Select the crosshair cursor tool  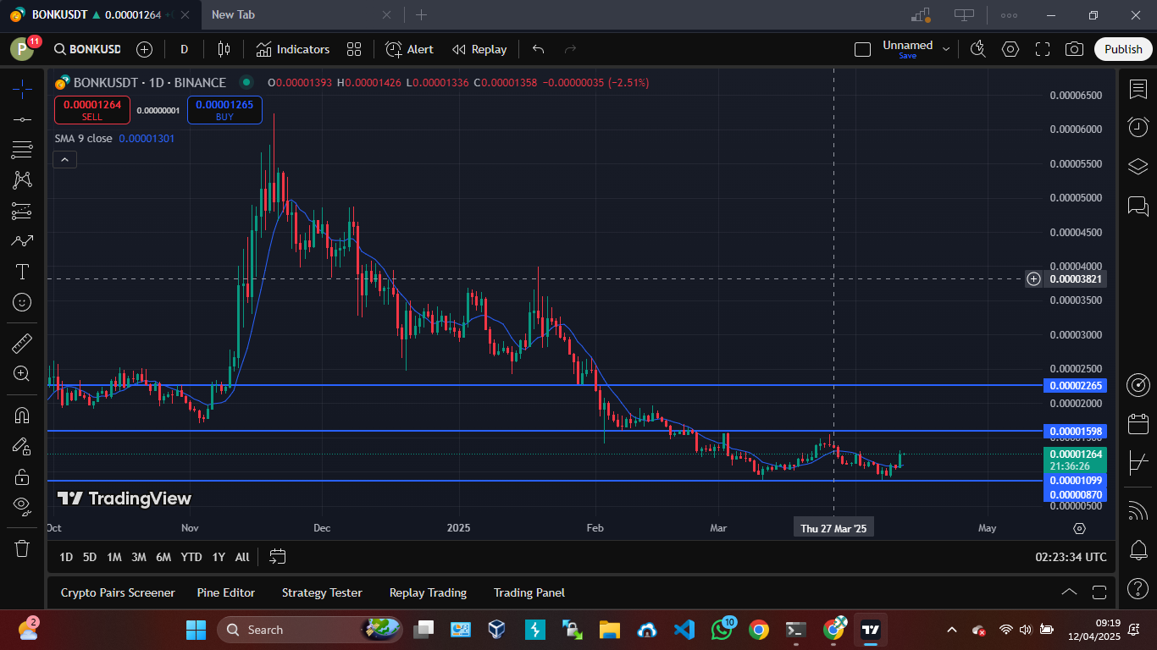click(22, 87)
